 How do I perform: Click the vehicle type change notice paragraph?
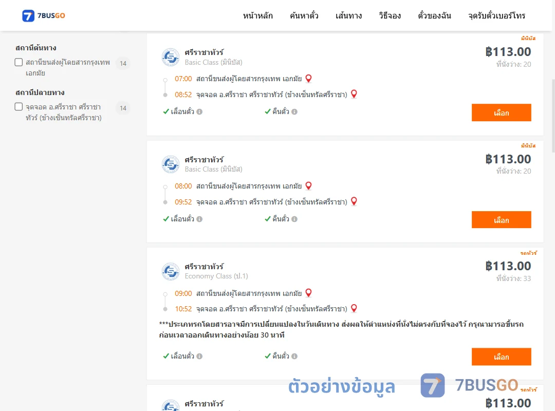click(x=341, y=330)
